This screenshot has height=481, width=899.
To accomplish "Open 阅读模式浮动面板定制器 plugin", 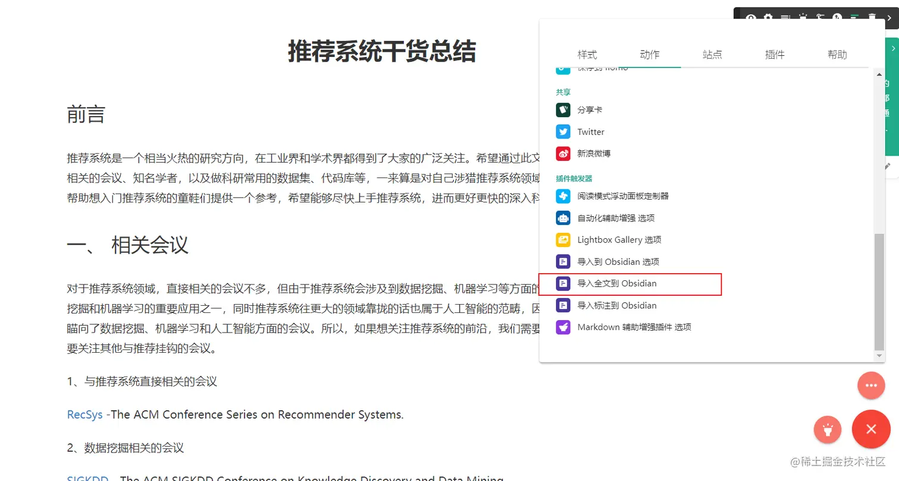I will point(623,196).
